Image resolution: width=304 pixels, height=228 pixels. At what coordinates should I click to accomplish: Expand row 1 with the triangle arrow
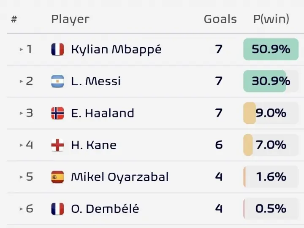pos(22,49)
